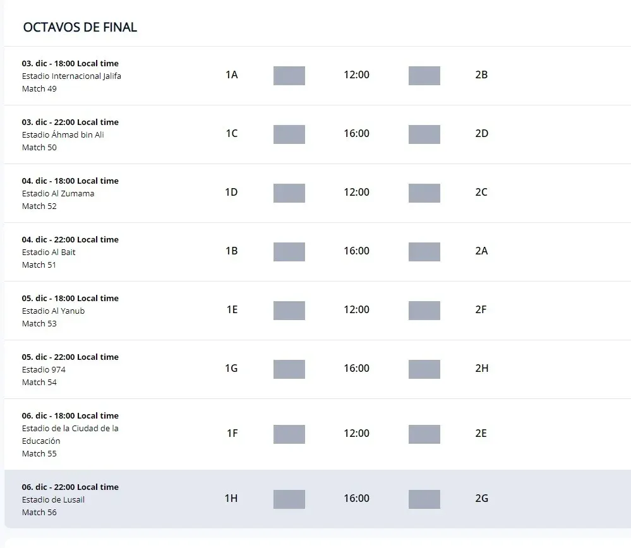Open the Estadio 974 venue text
This screenshot has width=631, height=548.
44,370
